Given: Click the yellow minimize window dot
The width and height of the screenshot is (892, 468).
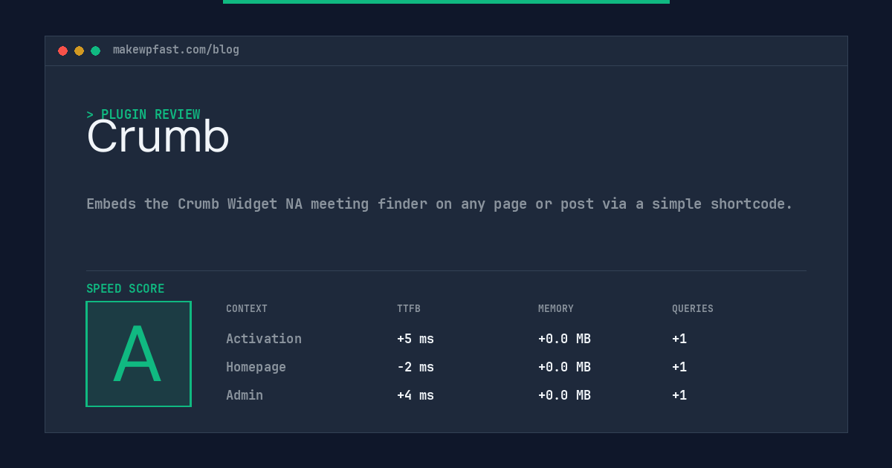Looking at the screenshot, I should point(79,51).
